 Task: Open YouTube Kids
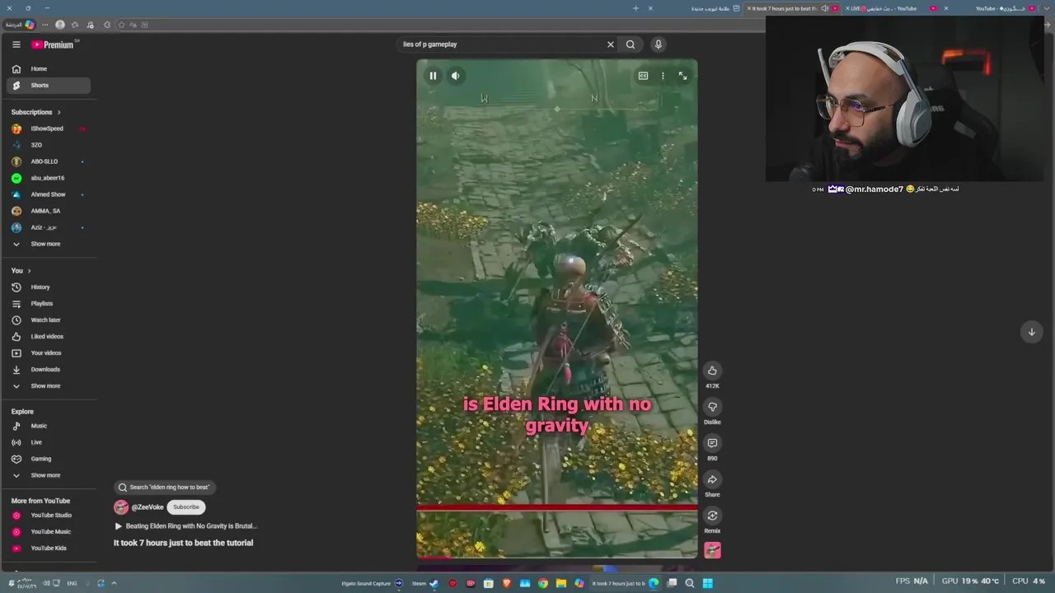(x=49, y=549)
